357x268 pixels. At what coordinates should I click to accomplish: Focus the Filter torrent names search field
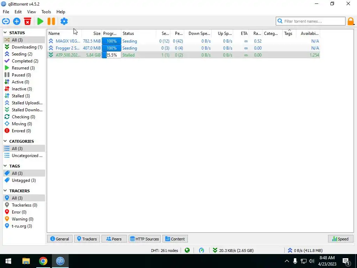tap(311, 21)
